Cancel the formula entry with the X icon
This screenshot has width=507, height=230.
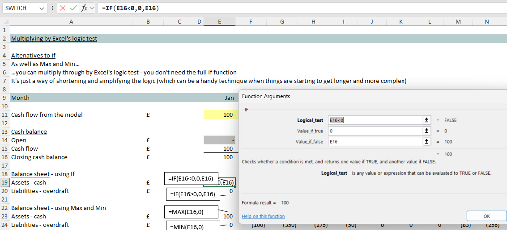pos(63,8)
